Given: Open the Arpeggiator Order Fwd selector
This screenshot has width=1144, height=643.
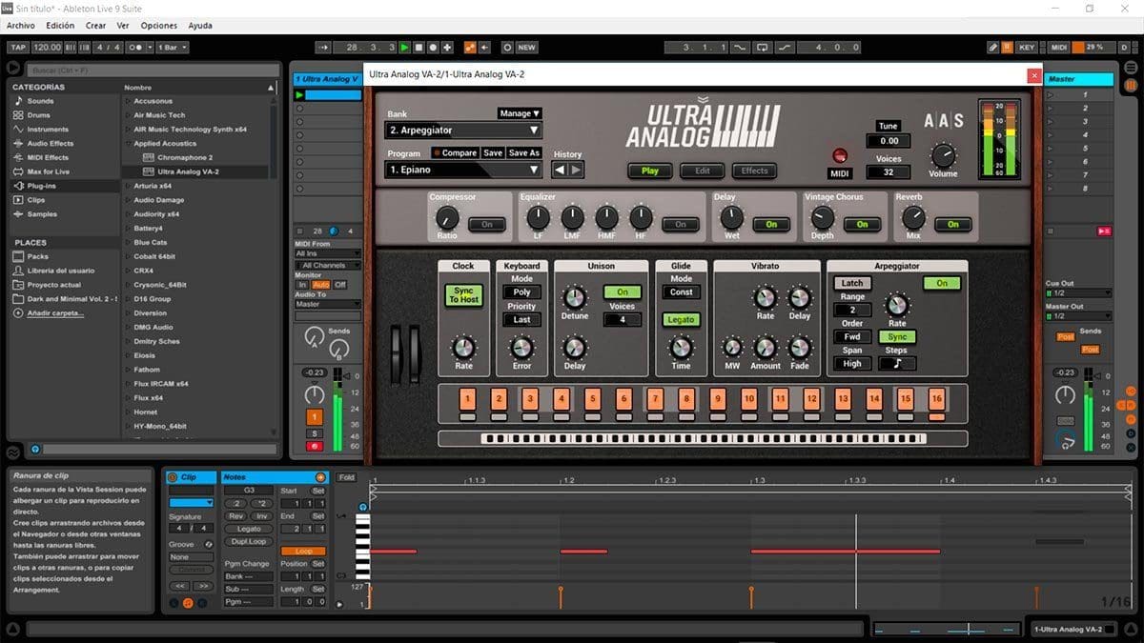Looking at the screenshot, I should point(852,336).
